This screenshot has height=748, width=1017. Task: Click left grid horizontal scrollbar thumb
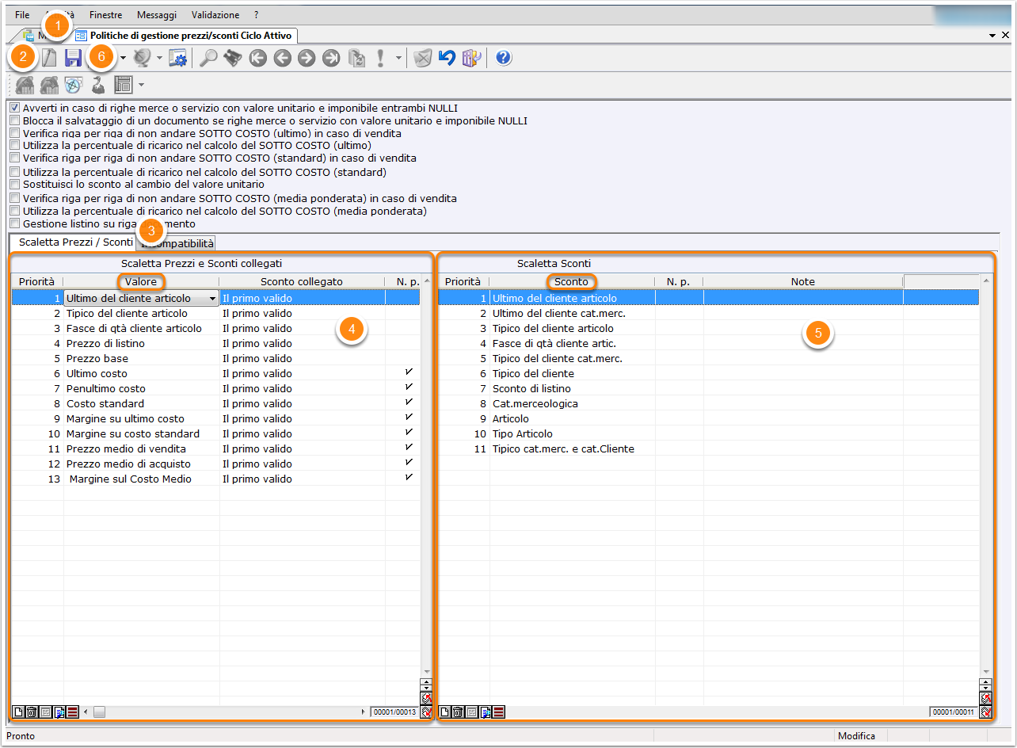click(x=99, y=712)
